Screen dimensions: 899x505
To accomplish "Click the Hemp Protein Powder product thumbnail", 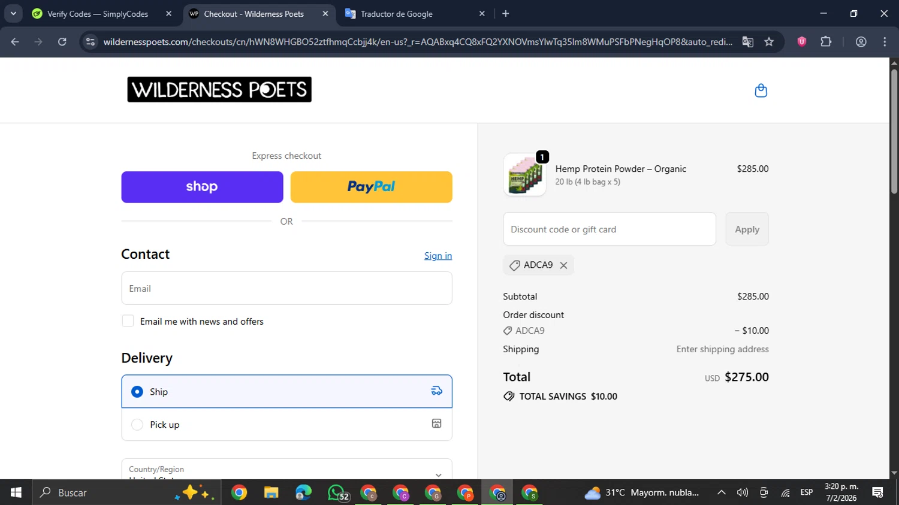I will pyautogui.click(x=524, y=174).
